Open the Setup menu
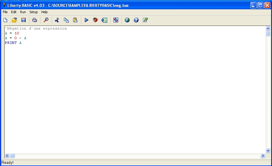This screenshot has height=166, width=272. click(x=33, y=12)
